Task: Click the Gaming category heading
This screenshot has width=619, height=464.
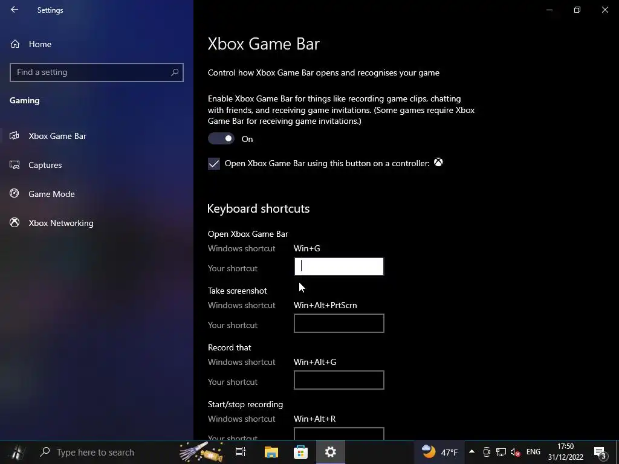Action: 24,101
